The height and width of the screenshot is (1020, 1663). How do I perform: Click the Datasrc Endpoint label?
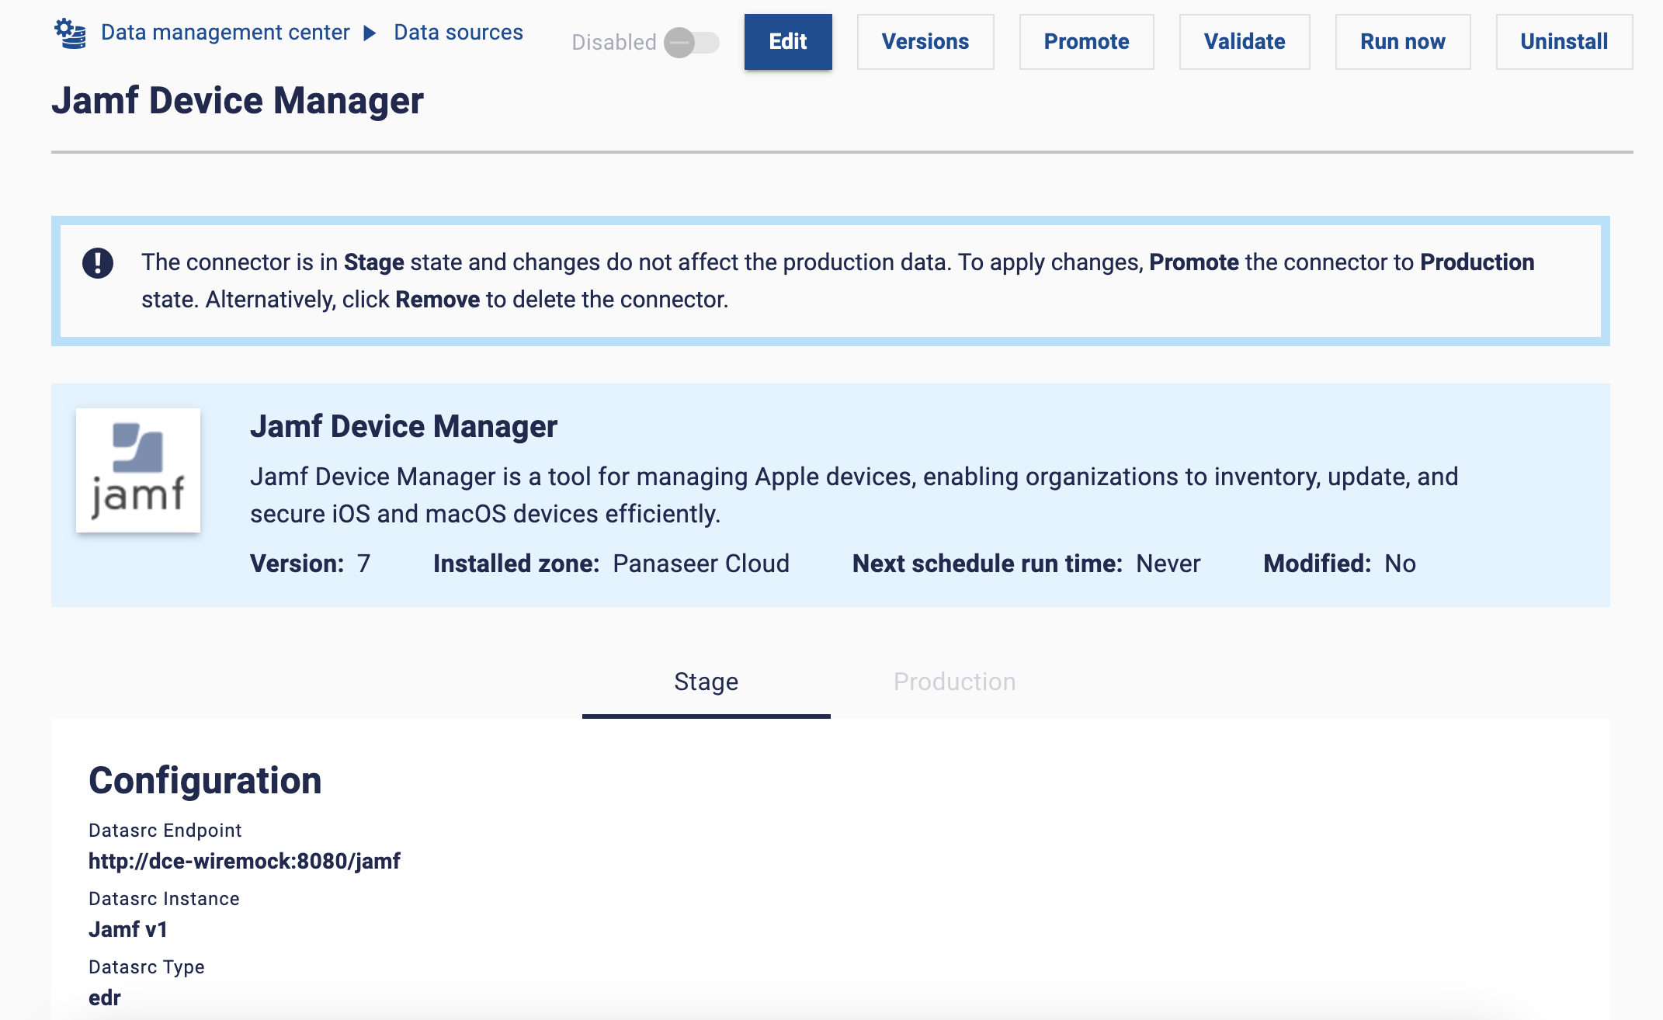coord(165,831)
